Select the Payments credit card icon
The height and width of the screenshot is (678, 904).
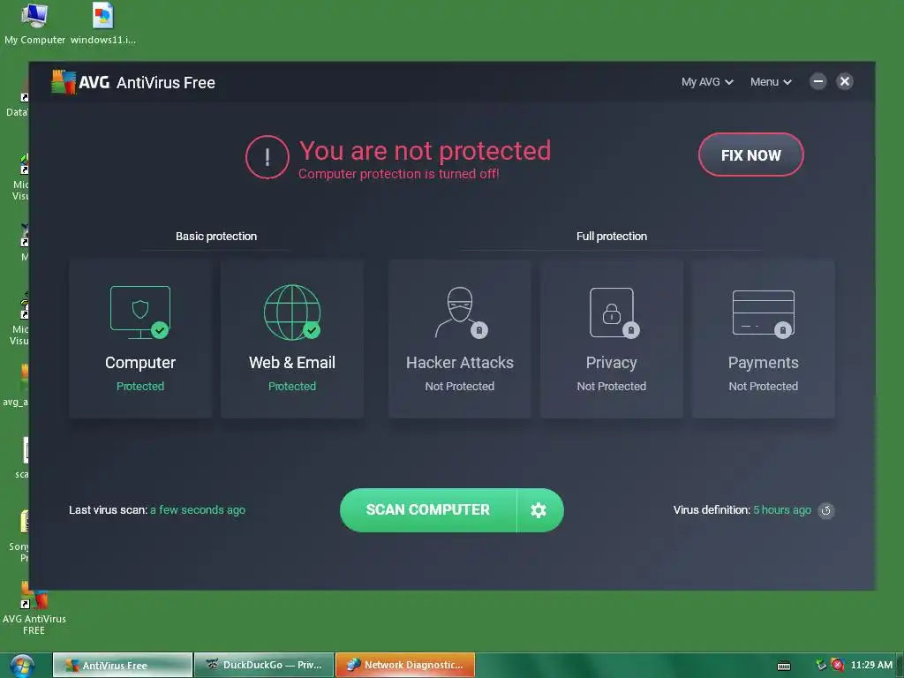pos(764,313)
